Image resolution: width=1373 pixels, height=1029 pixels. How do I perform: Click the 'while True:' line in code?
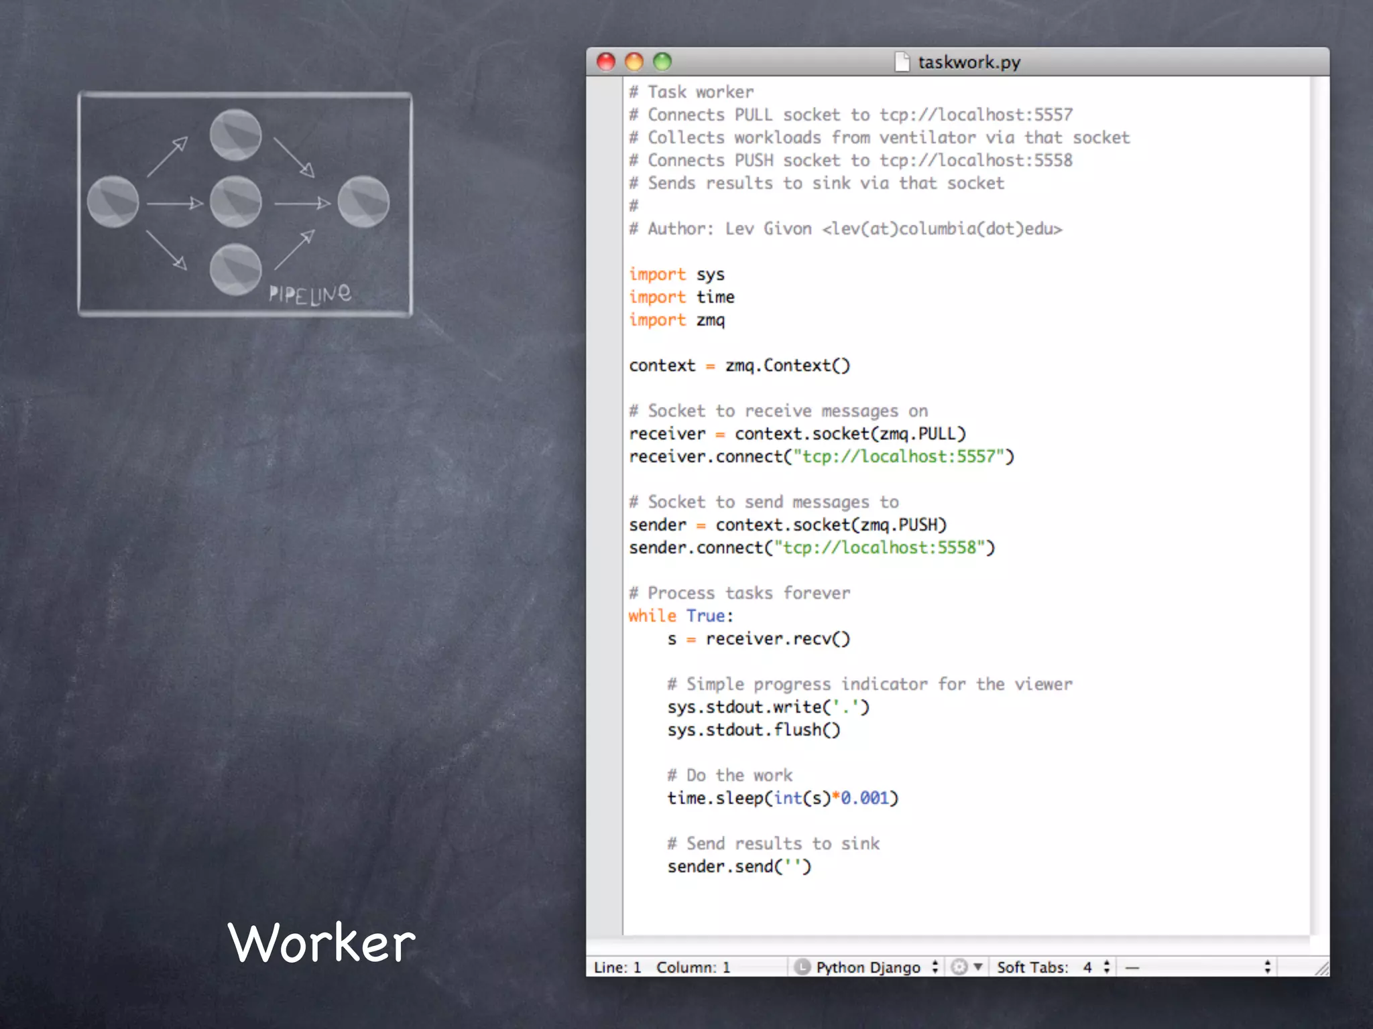[680, 616]
